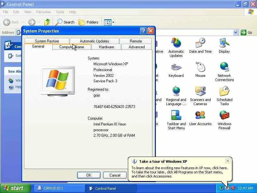Open the Help menu
Image resolution: width=257 pixels, height=193 pixels.
73,12
